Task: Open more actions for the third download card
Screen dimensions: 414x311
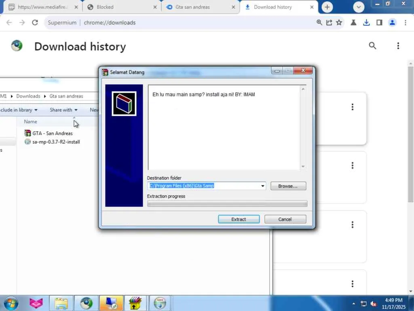Action: coord(353,224)
